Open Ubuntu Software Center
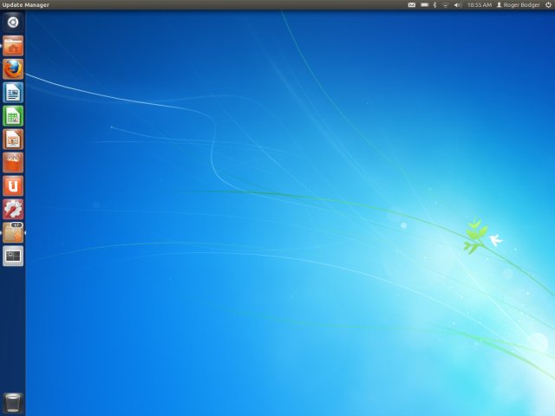This screenshot has width=555, height=416. click(13, 163)
